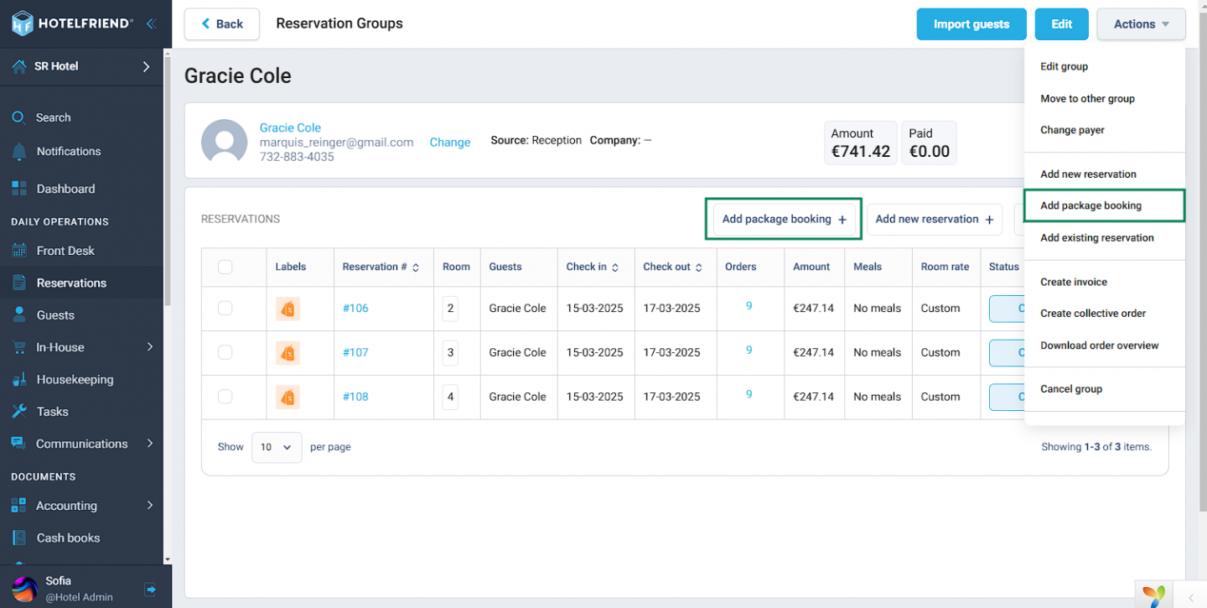Screen dimensions: 1207x608
Task: Click the Add new reservation button above table
Action: [x=935, y=220]
